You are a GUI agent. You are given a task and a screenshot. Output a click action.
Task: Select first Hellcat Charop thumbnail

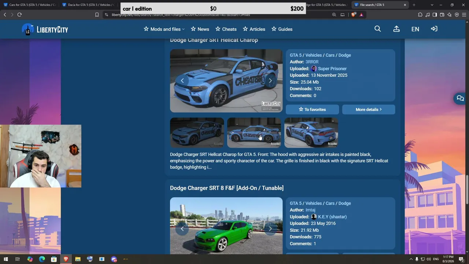pos(197,133)
